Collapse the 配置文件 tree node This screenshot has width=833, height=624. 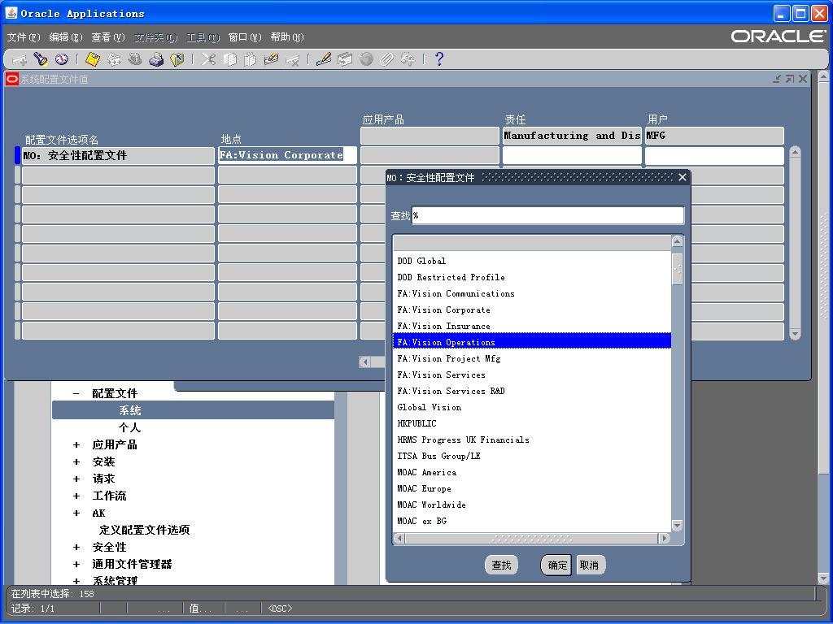(x=76, y=393)
